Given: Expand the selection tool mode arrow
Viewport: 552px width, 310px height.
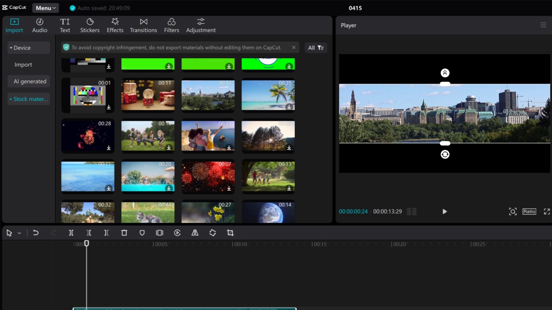Looking at the screenshot, I should 19,233.
